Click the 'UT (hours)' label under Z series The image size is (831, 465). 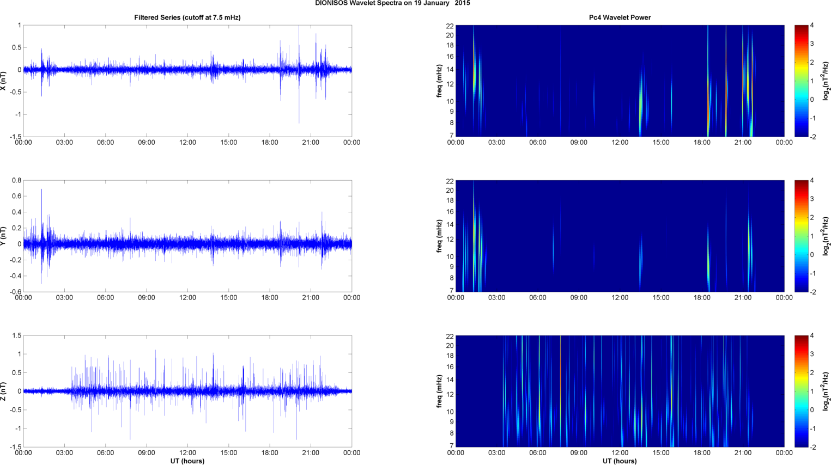click(x=187, y=461)
